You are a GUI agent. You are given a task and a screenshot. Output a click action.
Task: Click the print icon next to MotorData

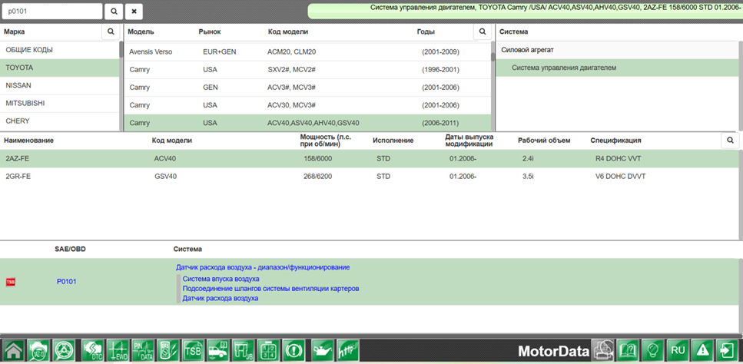coord(604,351)
